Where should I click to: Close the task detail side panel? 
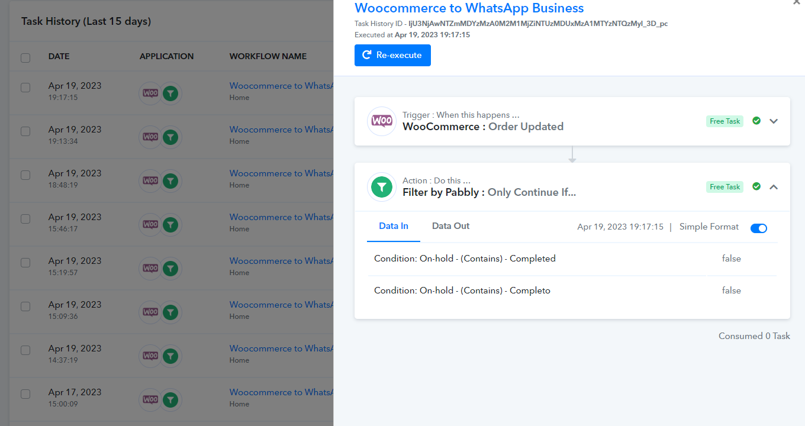797,2
